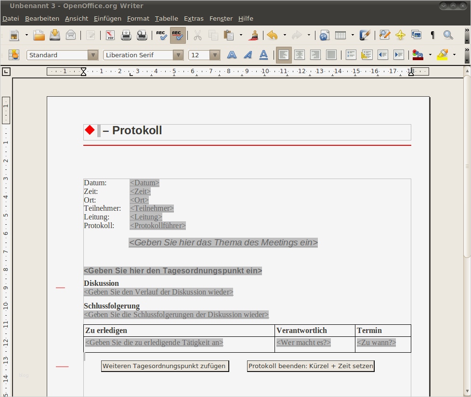Toggle bold formatting
471x397 pixels.
point(232,55)
